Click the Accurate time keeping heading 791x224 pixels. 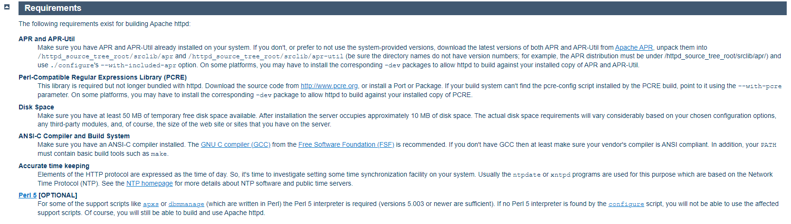pos(54,166)
